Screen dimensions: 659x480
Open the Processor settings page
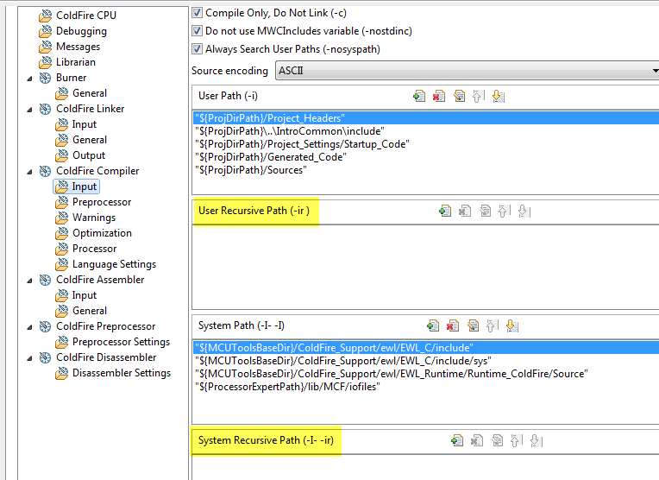[95, 249]
